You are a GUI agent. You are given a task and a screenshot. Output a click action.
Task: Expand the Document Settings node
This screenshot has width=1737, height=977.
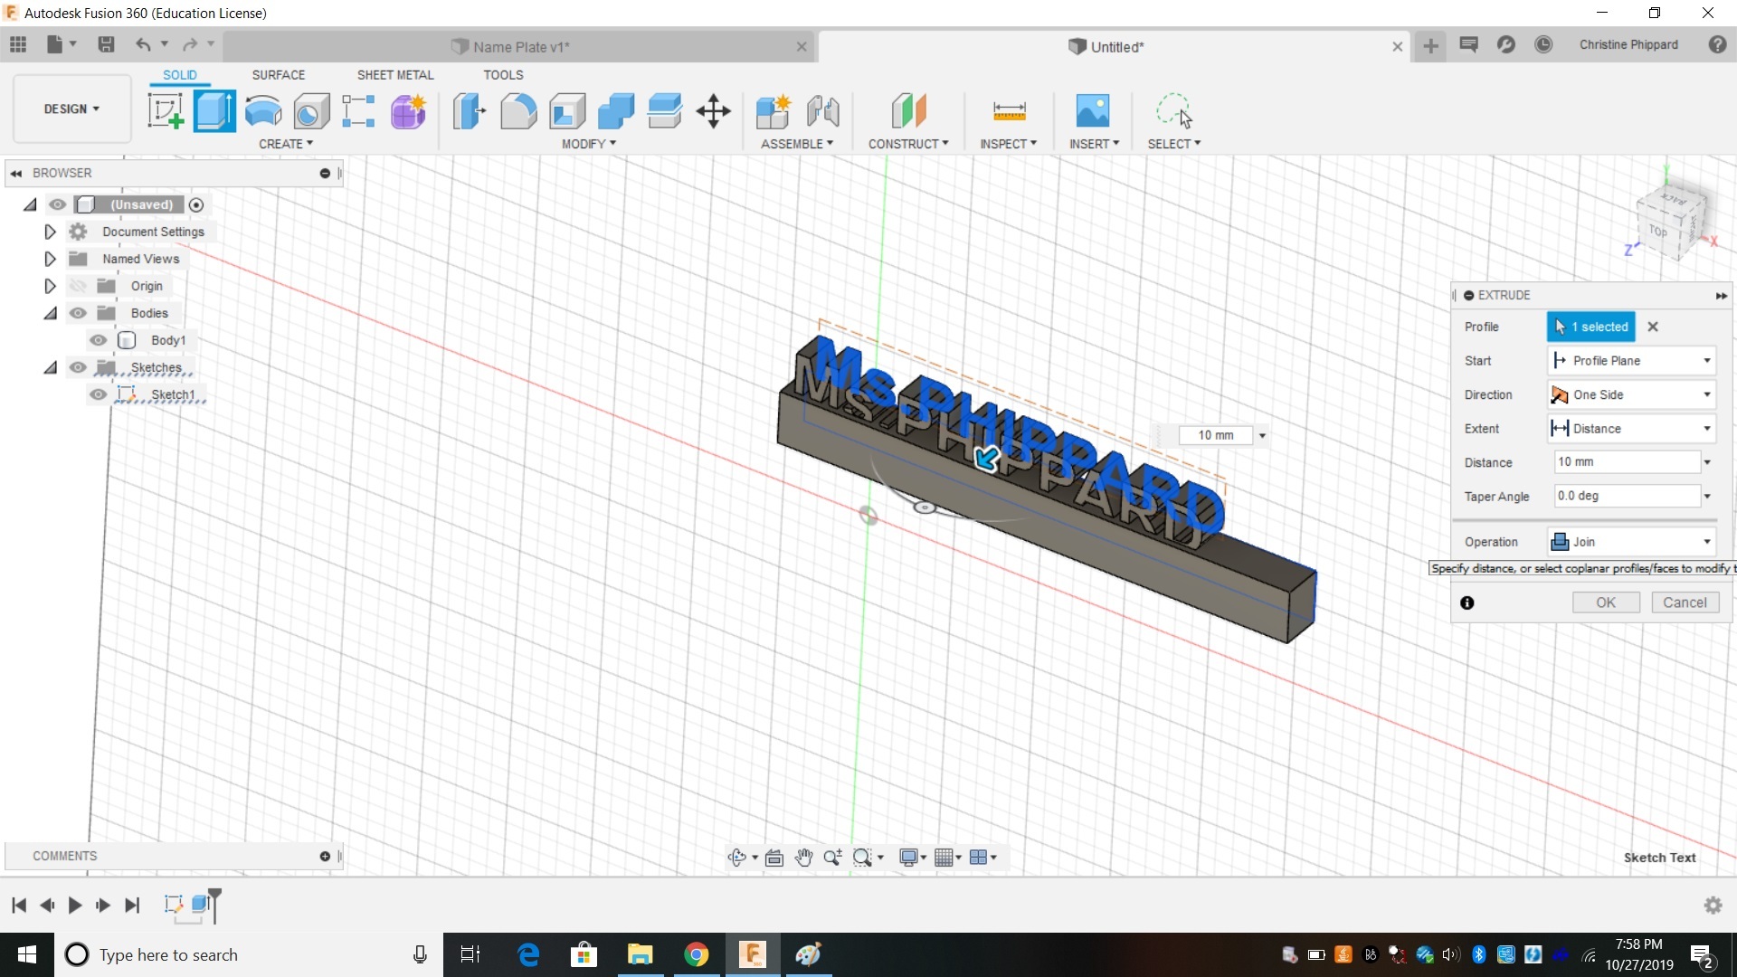[x=50, y=232]
